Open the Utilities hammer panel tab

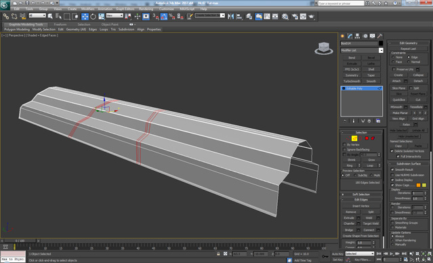tap(380, 36)
